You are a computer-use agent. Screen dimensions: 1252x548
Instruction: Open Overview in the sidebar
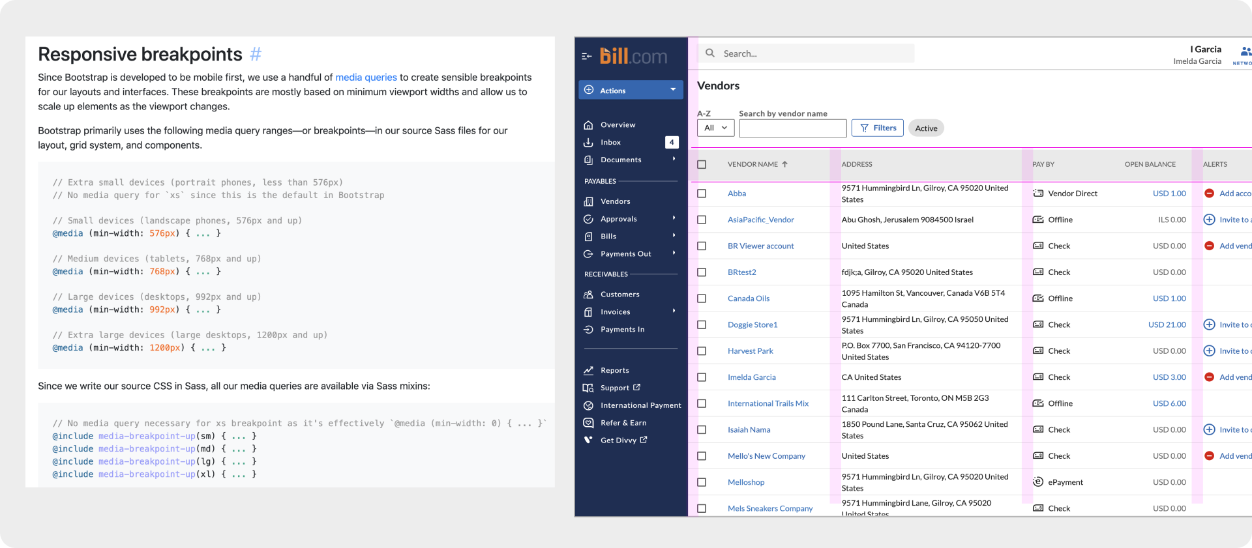(x=618, y=124)
